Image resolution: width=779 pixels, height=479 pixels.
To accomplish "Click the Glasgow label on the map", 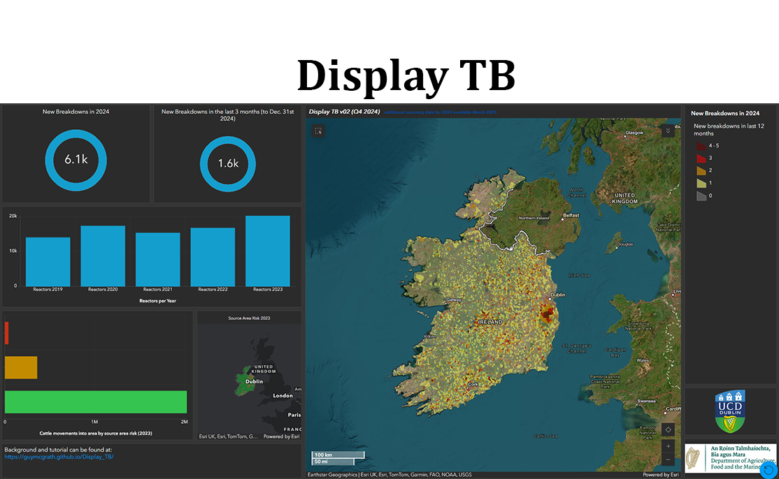I will (634, 133).
